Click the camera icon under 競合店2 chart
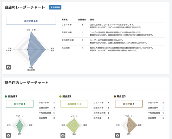This screenshot has height=139, width=172. tap(63, 135)
